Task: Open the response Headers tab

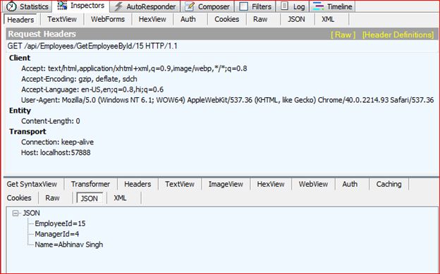Action: coord(137,185)
